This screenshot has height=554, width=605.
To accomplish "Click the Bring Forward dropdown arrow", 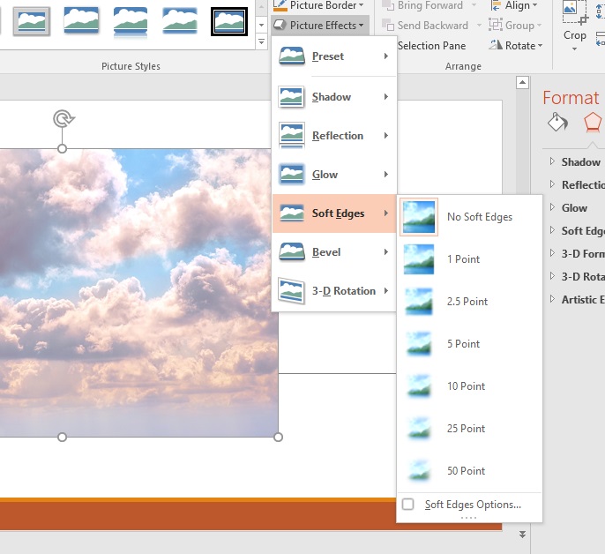I will click(x=474, y=5).
